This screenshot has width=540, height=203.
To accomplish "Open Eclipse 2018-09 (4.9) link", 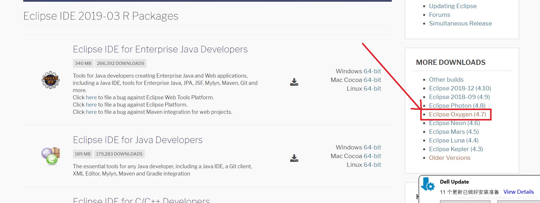I will (x=459, y=97).
